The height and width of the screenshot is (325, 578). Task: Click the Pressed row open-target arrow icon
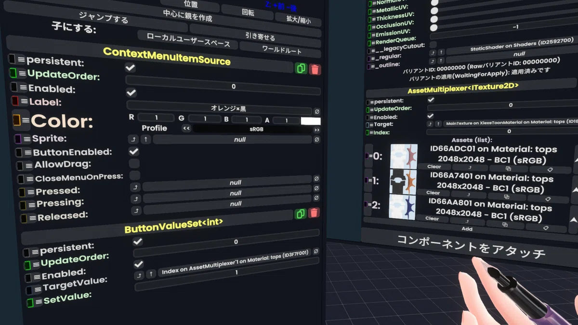(135, 187)
